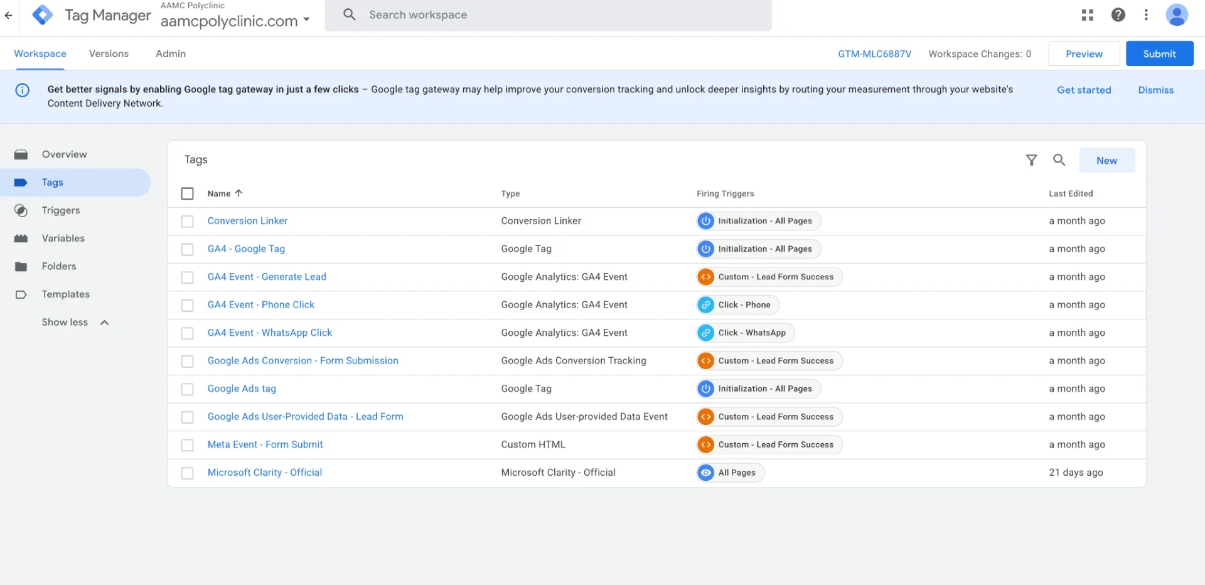Click the Click - Phone trigger chip
Screen dimensions: 1205x585
pos(737,305)
